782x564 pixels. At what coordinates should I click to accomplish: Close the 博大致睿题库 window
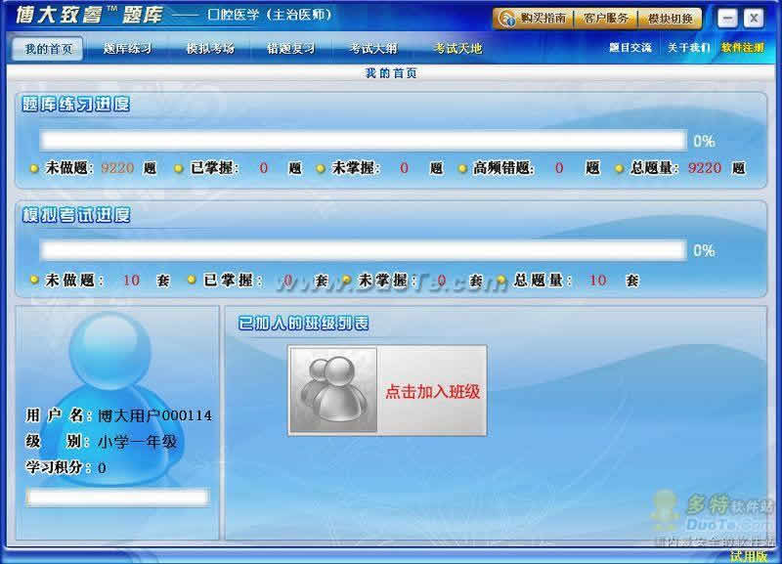(753, 19)
